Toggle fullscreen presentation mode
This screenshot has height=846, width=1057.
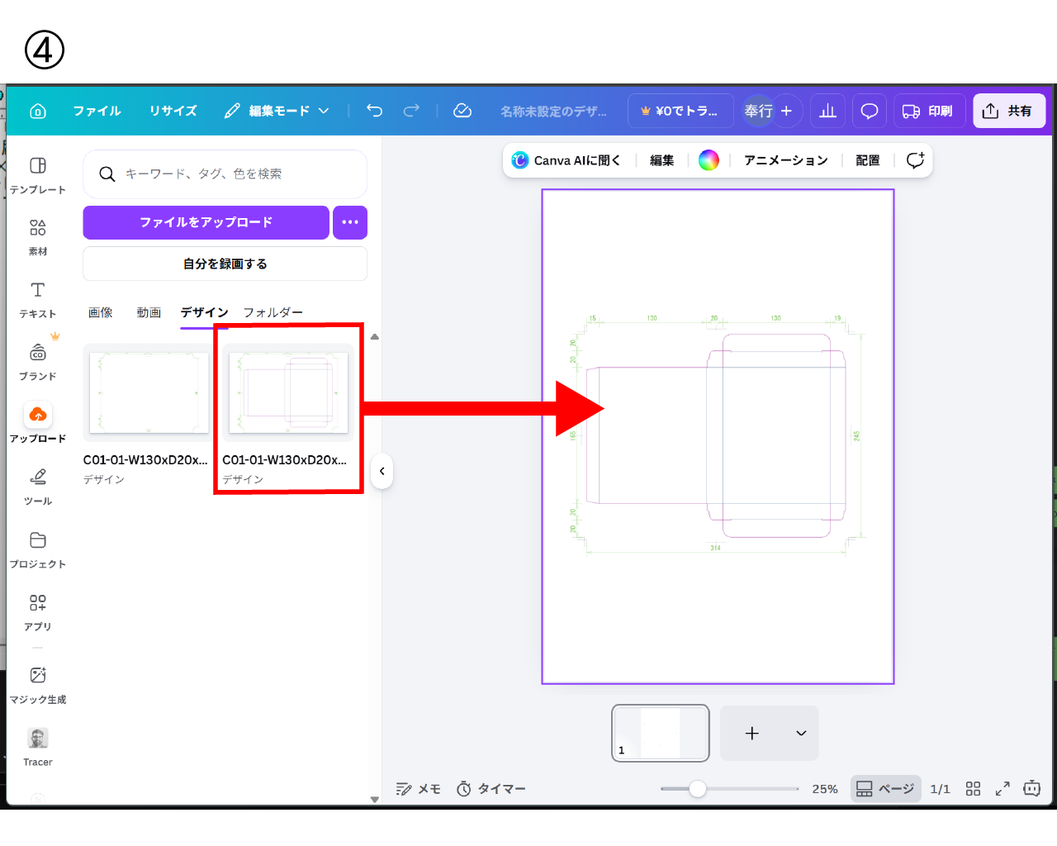[x=1002, y=789]
